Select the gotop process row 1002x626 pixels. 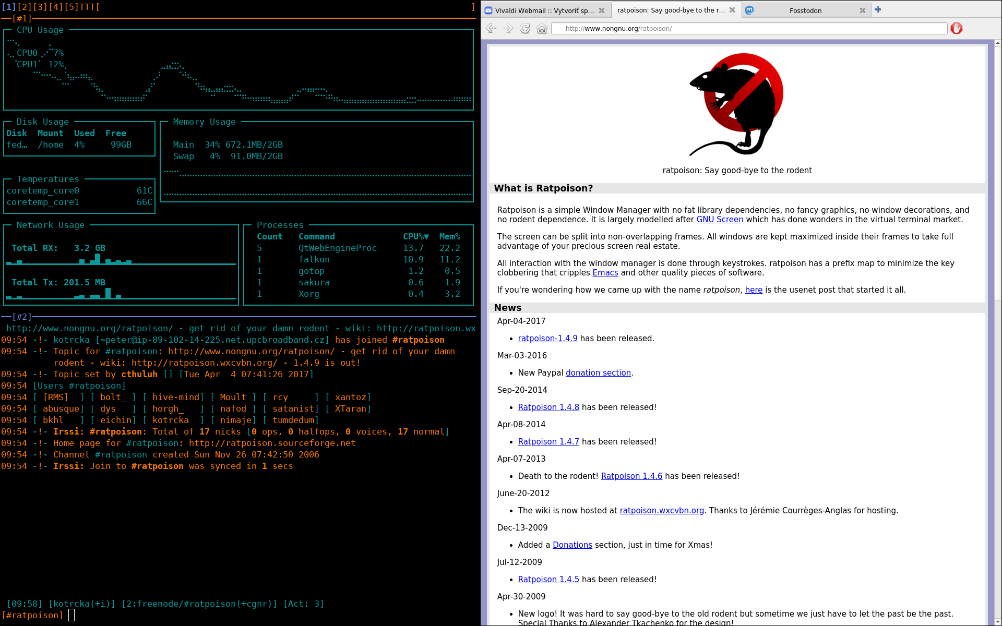(359, 271)
